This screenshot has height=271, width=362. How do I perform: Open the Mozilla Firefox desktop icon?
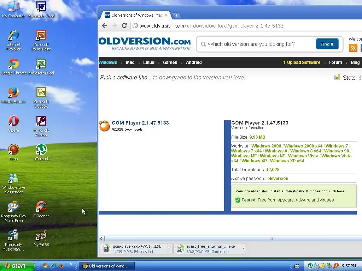click(x=13, y=95)
